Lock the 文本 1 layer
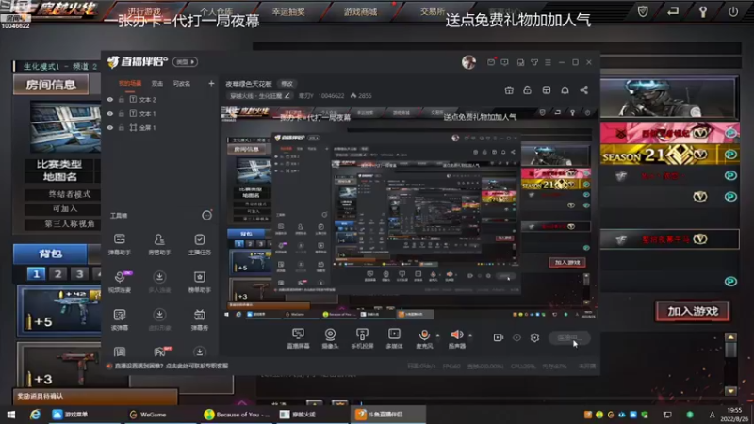The image size is (754, 424). (122, 113)
